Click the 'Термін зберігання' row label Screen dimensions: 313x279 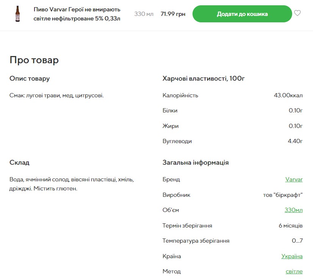(187, 226)
